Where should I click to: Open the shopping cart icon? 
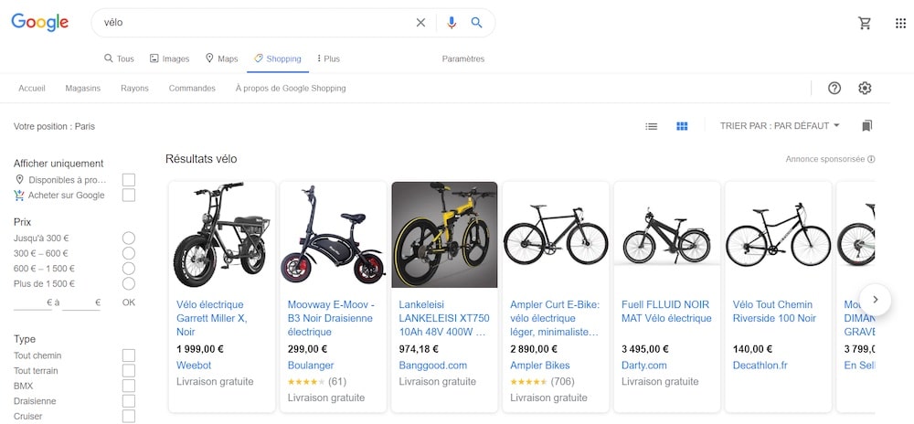tap(865, 23)
